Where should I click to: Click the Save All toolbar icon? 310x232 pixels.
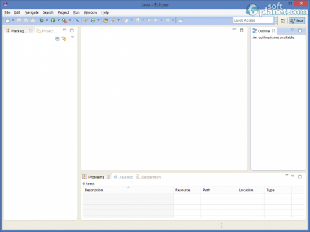click(x=26, y=20)
